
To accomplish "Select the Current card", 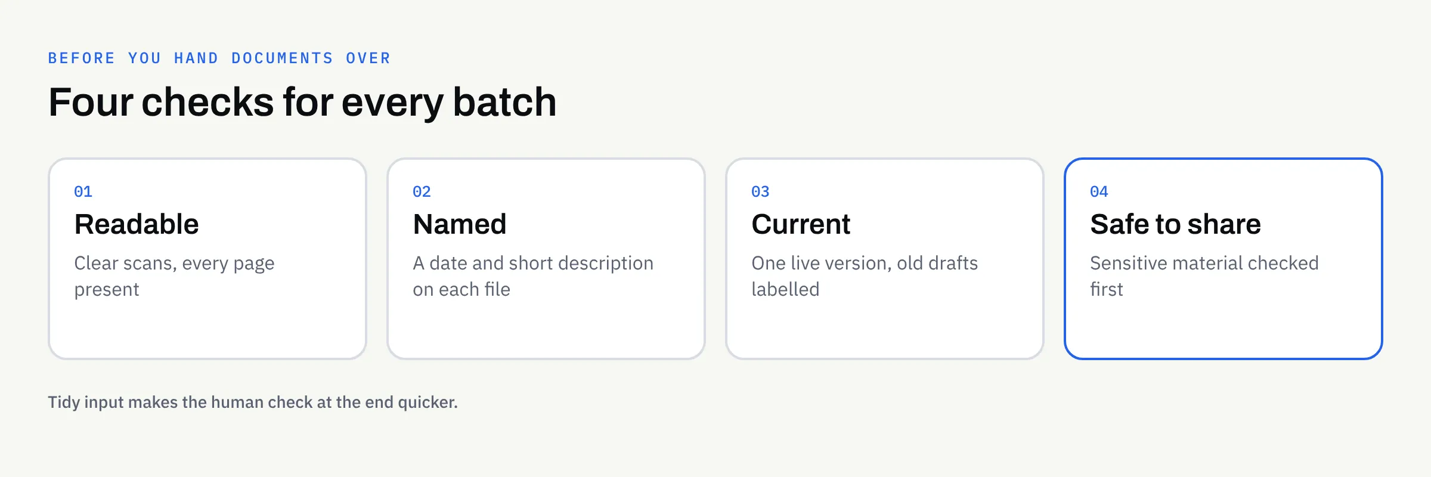I will pos(884,259).
